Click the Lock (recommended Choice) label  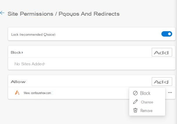click(x=33, y=35)
